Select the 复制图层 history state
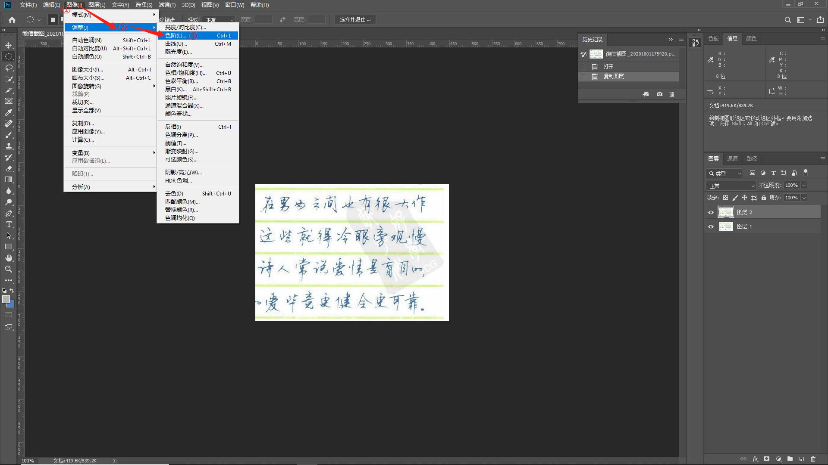The image size is (828, 465). click(x=613, y=77)
